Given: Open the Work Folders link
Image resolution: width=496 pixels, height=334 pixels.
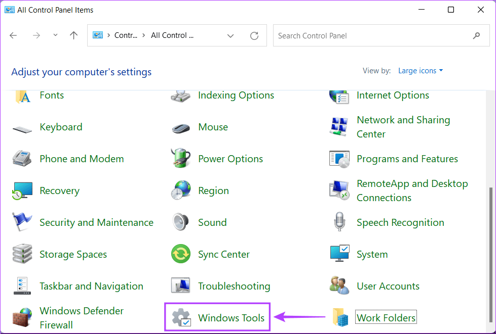Looking at the screenshot, I should point(386,318).
